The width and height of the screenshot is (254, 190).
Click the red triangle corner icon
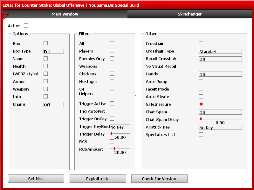click(x=5, y=16)
